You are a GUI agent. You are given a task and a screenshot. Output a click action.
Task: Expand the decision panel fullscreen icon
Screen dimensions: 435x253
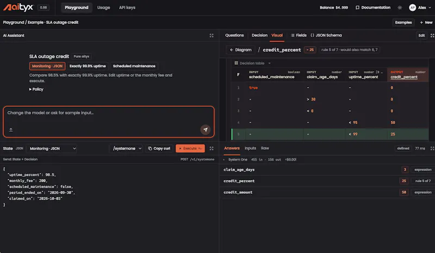click(x=432, y=35)
